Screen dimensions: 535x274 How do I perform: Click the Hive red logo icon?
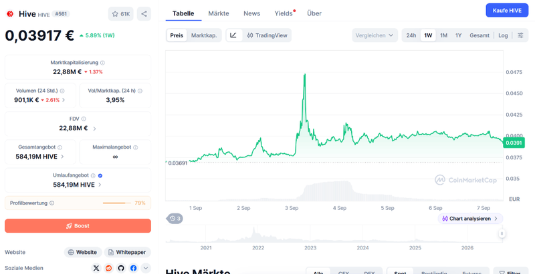[10, 14]
